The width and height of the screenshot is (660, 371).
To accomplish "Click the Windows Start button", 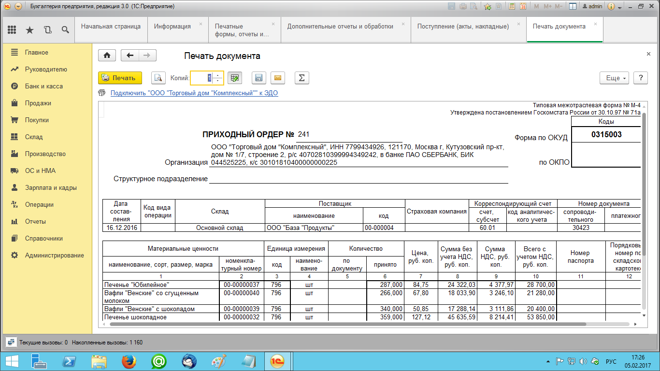I will [x=12, y=361].
